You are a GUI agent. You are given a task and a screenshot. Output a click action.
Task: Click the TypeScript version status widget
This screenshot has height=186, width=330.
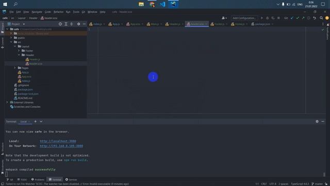click(x=300, y=184)
